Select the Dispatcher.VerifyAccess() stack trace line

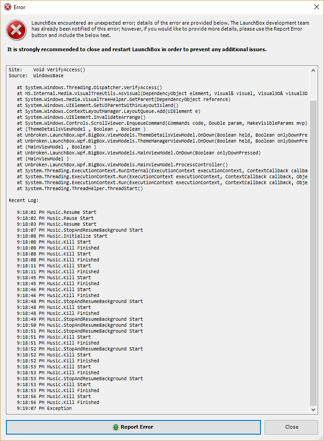(x=90, y=87)
